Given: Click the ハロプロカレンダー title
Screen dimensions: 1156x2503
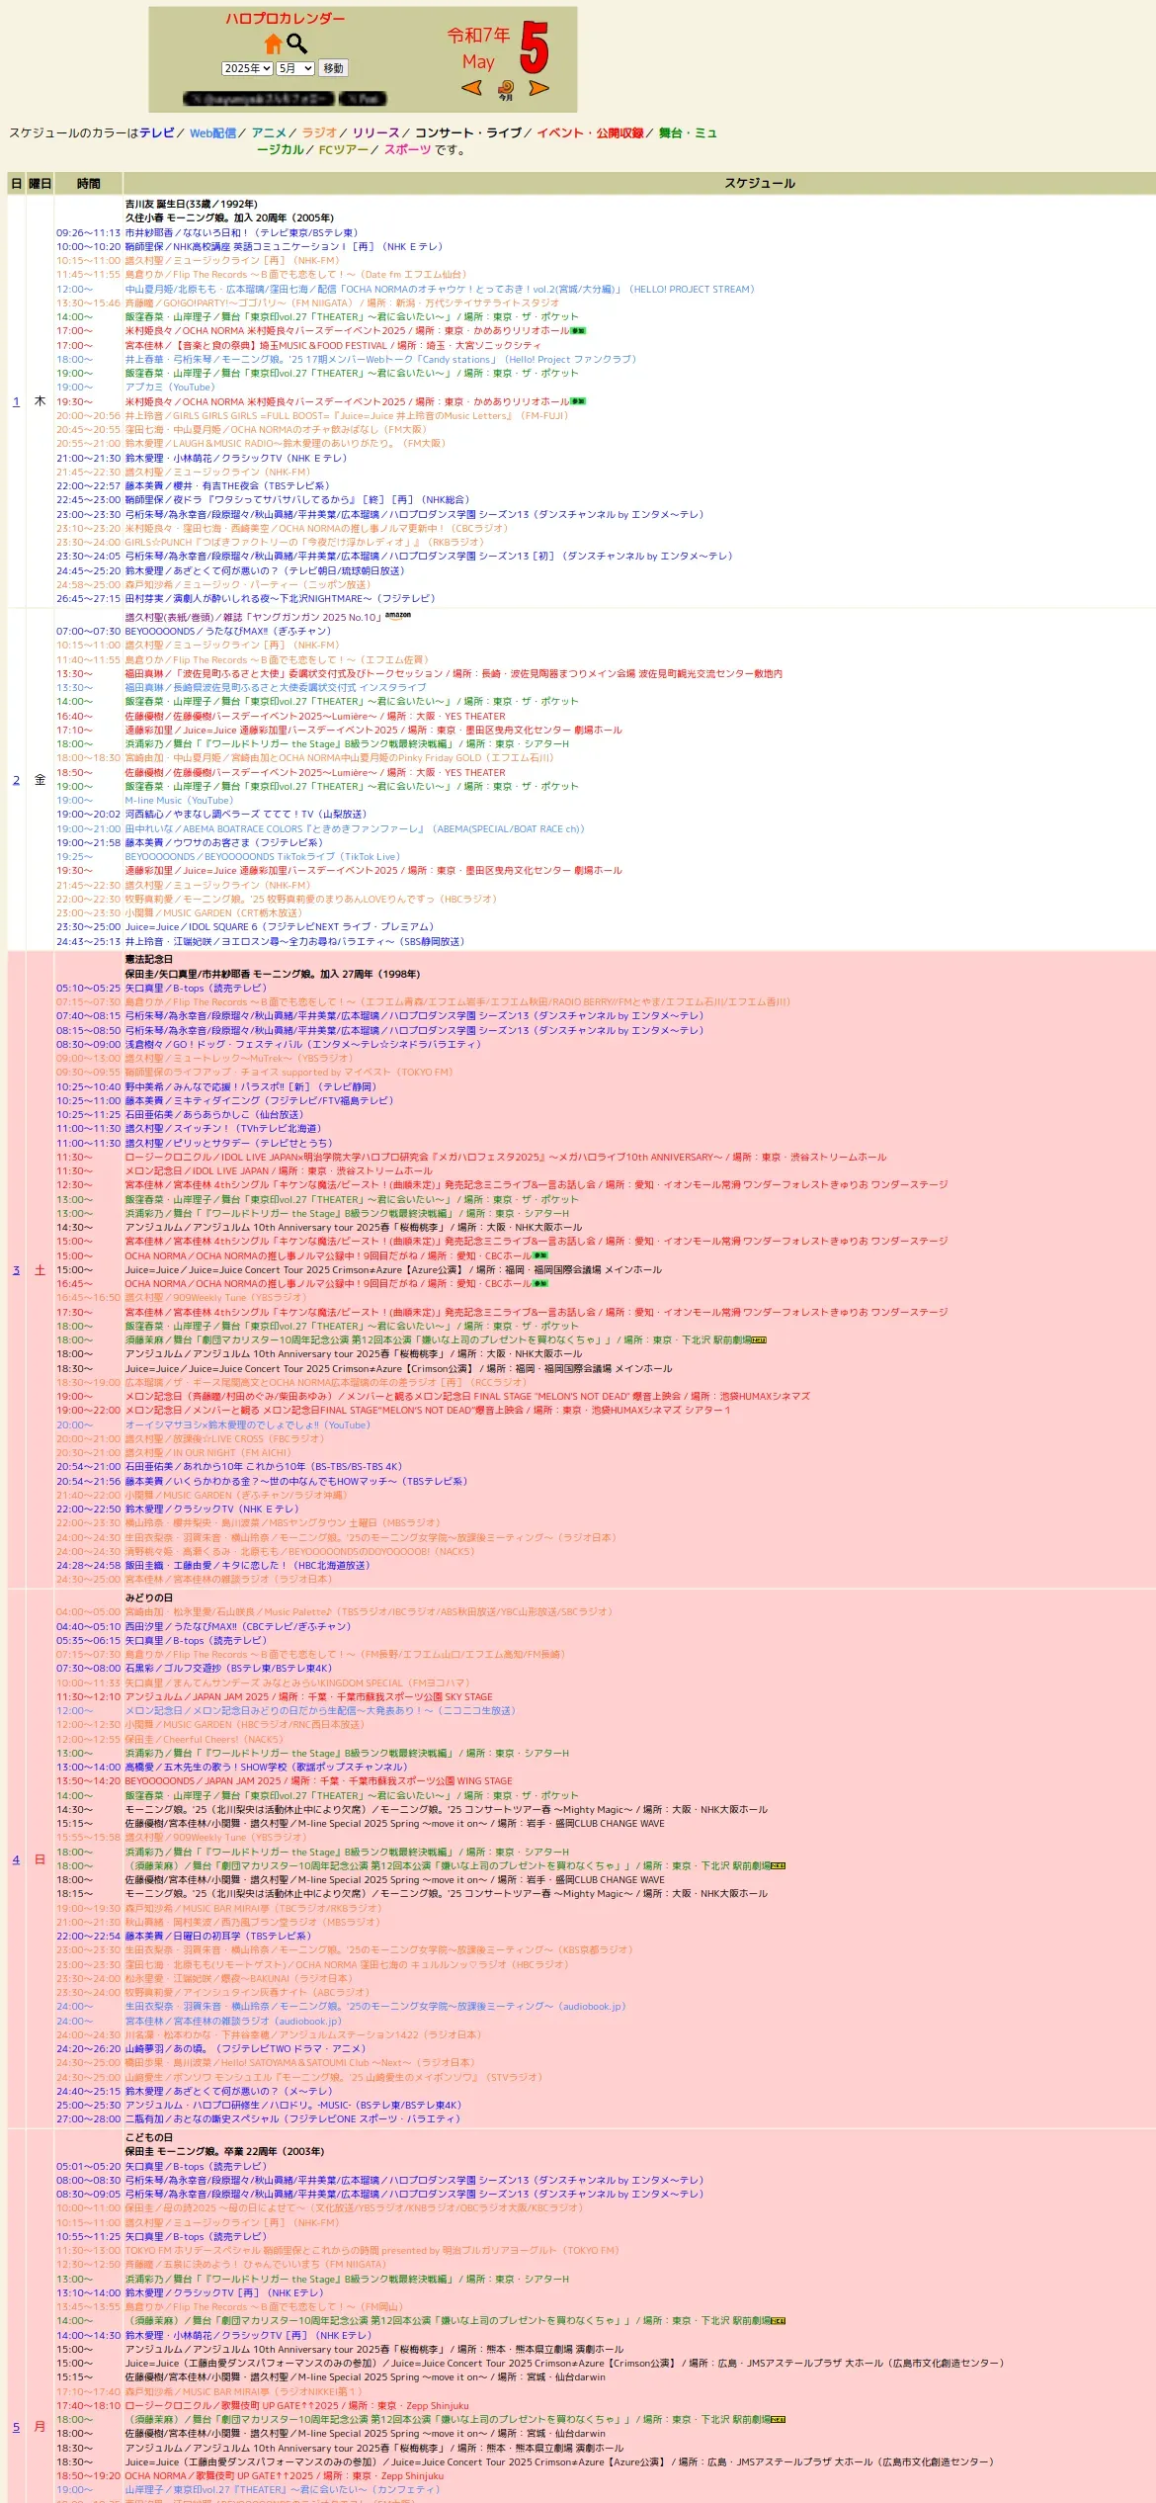Looking at the screenshot, I should (x=286, y=19).
